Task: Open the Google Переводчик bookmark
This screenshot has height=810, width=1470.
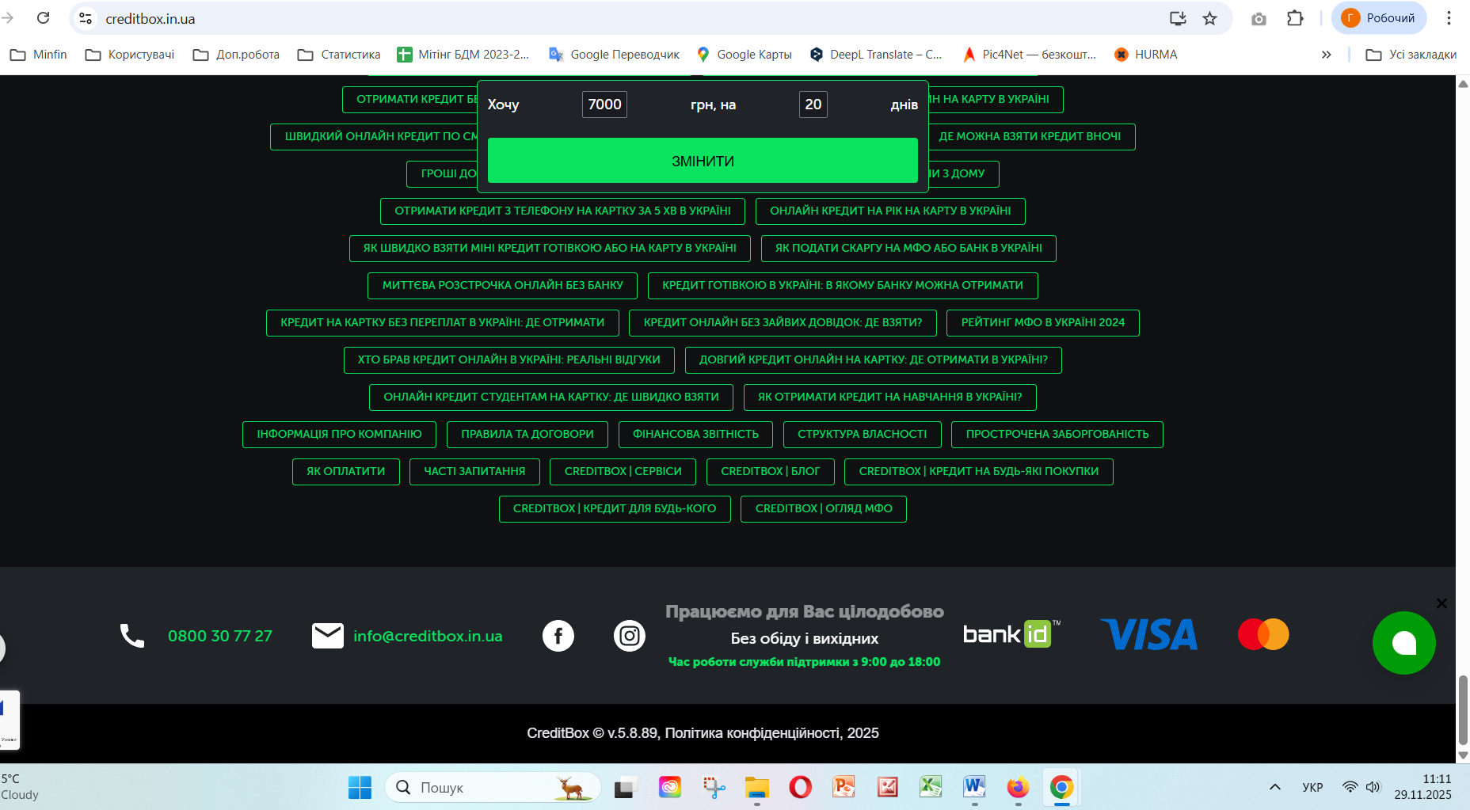Action: [x=615, y=55]
